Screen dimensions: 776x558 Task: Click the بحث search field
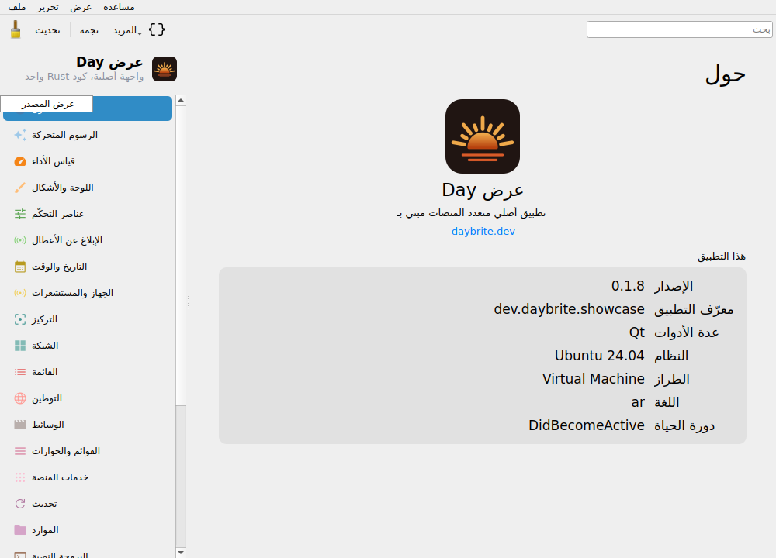point(680,29)
